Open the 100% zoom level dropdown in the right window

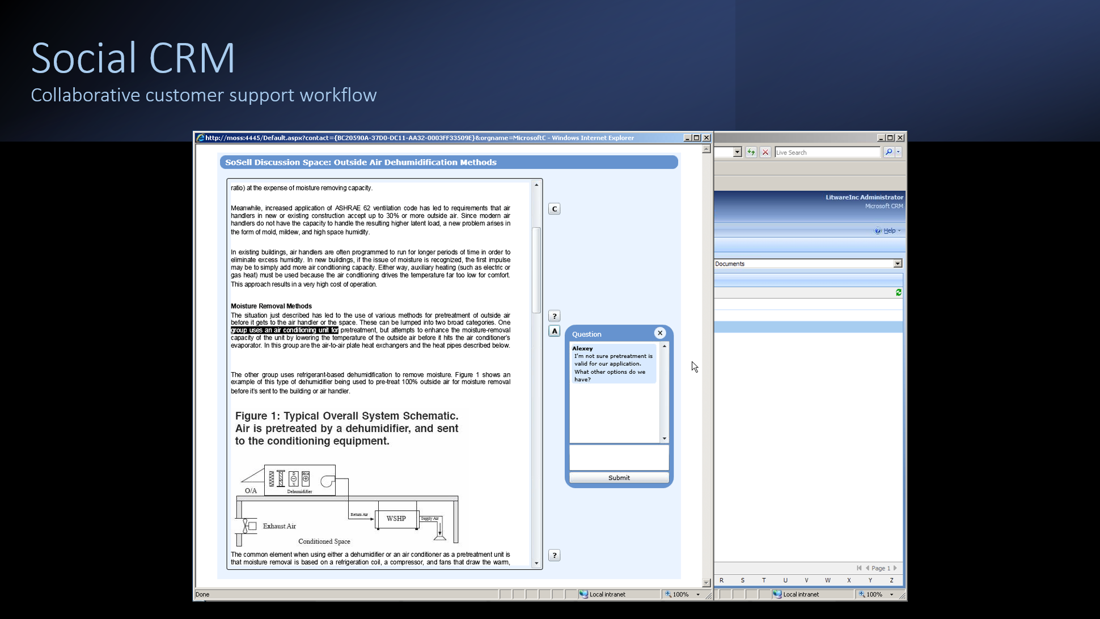891,595
